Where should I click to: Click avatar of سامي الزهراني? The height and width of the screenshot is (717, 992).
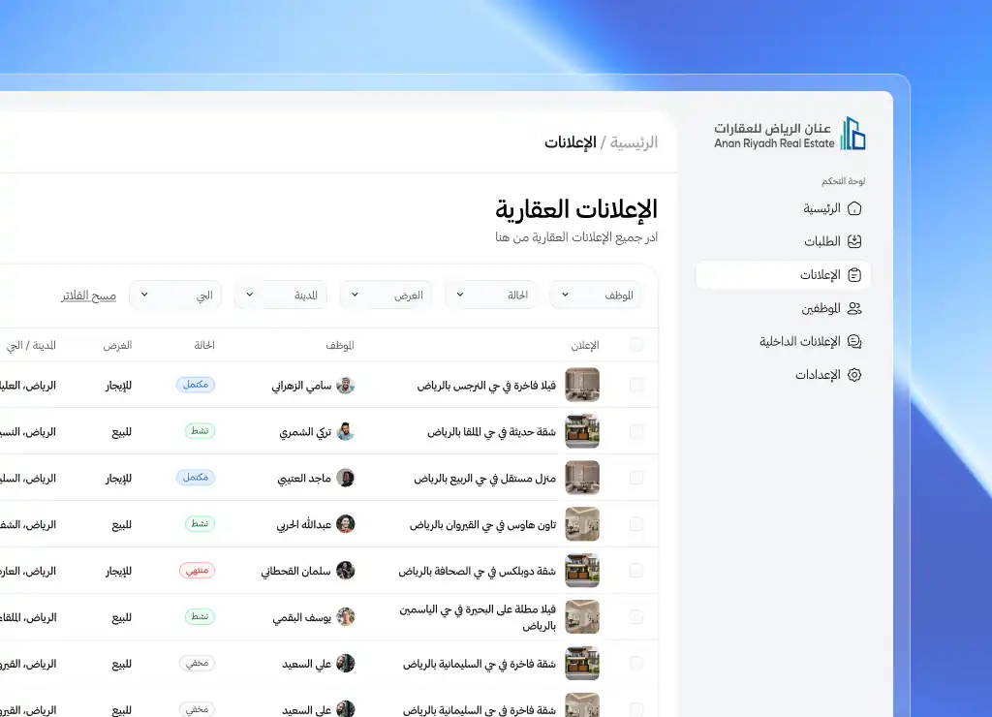coord(346,385)
